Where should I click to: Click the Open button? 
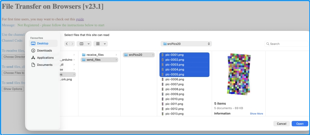pos(300,124)
